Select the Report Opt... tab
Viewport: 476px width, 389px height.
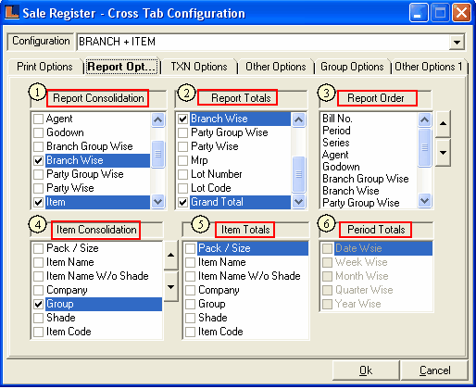click(x=121, y=67)
